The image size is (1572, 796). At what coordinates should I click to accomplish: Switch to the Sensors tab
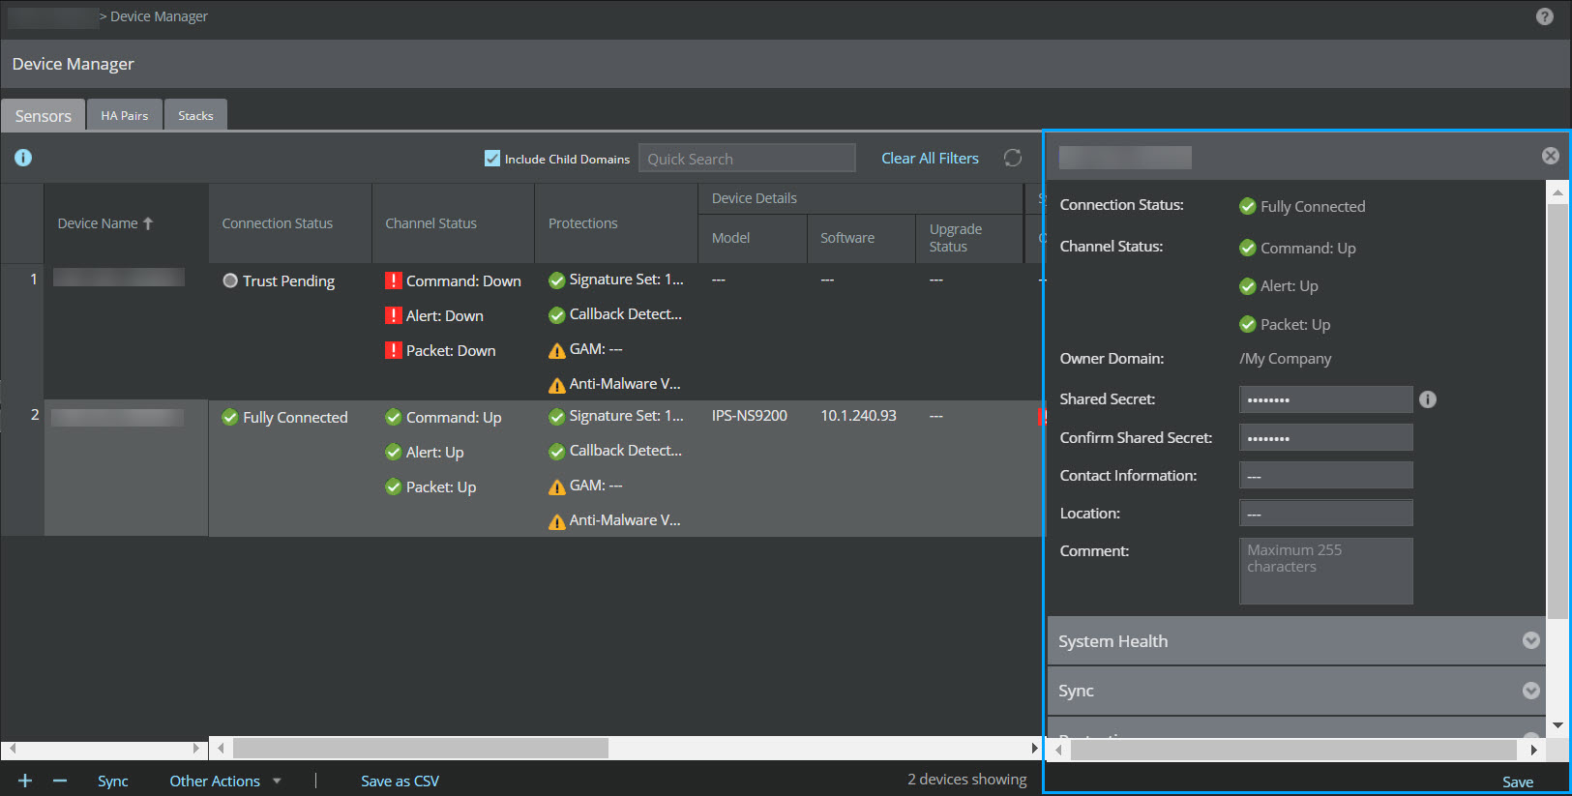click(x=44, y=115)
